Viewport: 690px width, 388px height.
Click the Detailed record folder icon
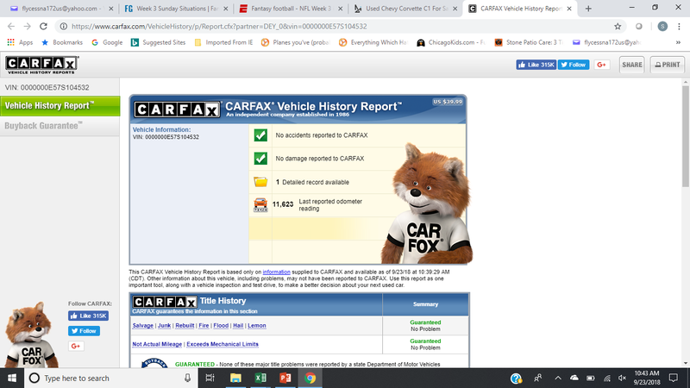coord(260,182)
